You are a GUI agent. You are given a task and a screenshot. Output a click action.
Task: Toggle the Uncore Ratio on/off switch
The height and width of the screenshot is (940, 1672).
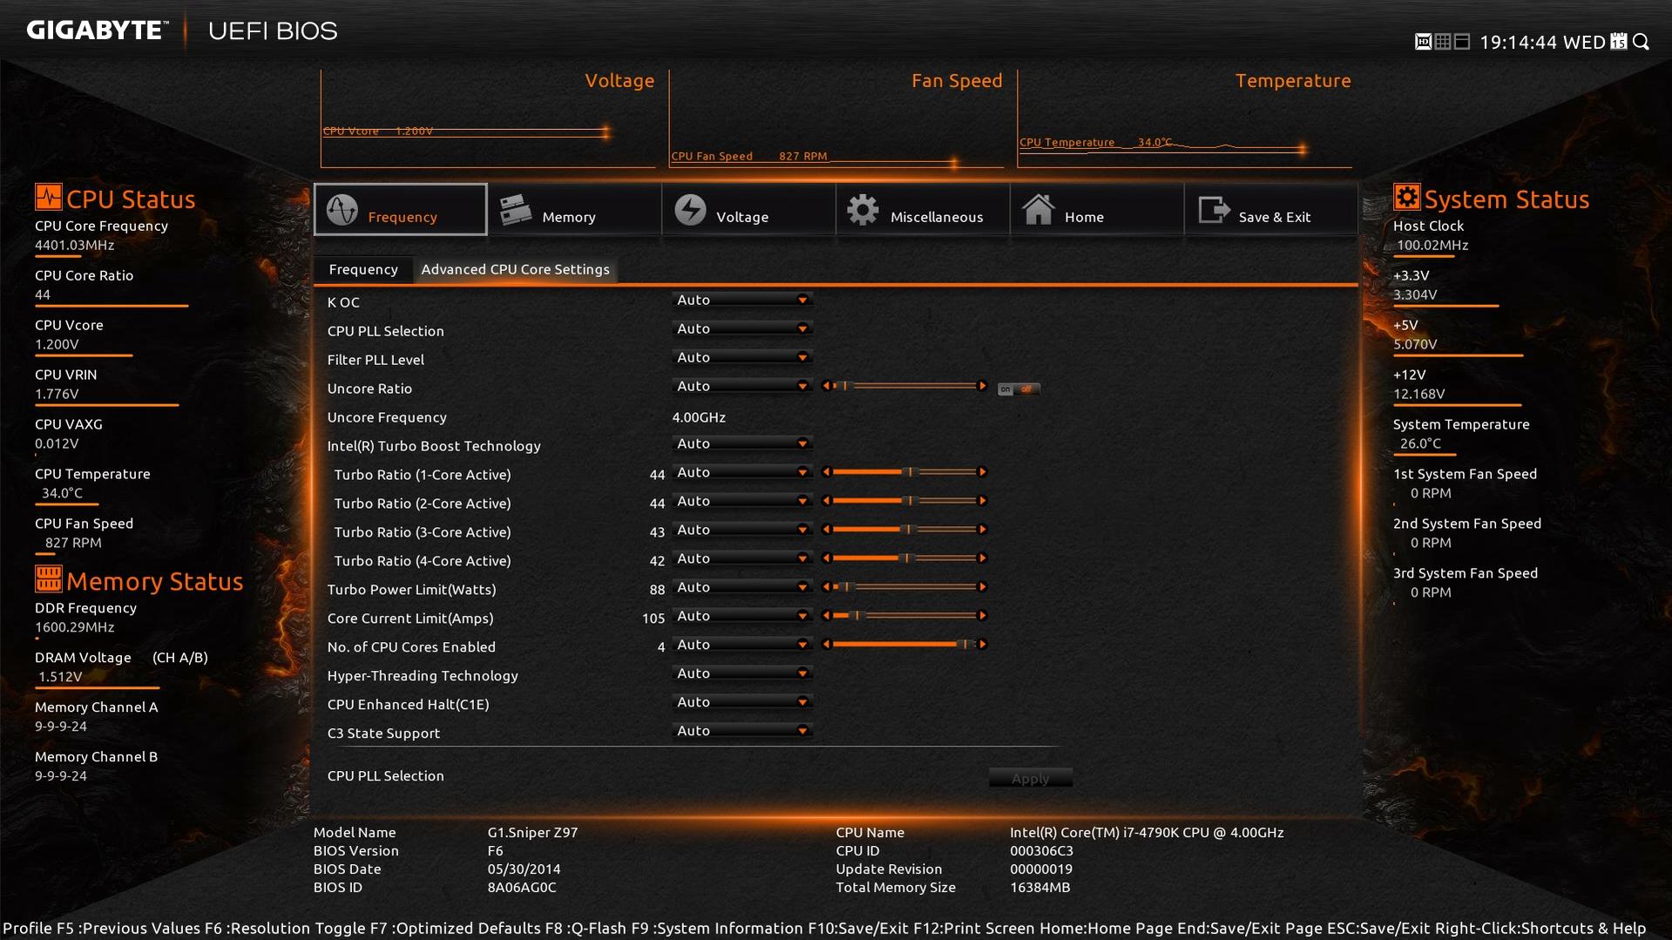pyautogui.click(x=1019, y=389)
